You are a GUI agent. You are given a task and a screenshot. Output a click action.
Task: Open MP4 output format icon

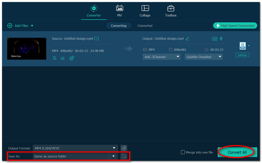pyautogui.click(x=243, y=46)
